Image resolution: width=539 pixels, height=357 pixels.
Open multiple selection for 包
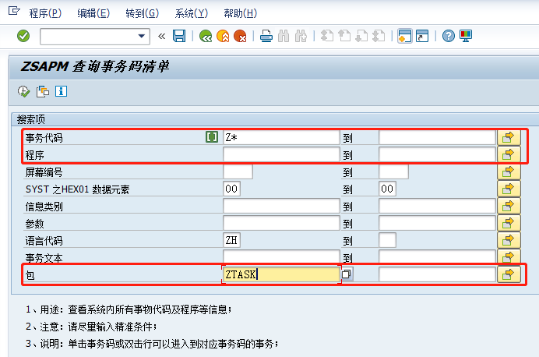(509, 274)
